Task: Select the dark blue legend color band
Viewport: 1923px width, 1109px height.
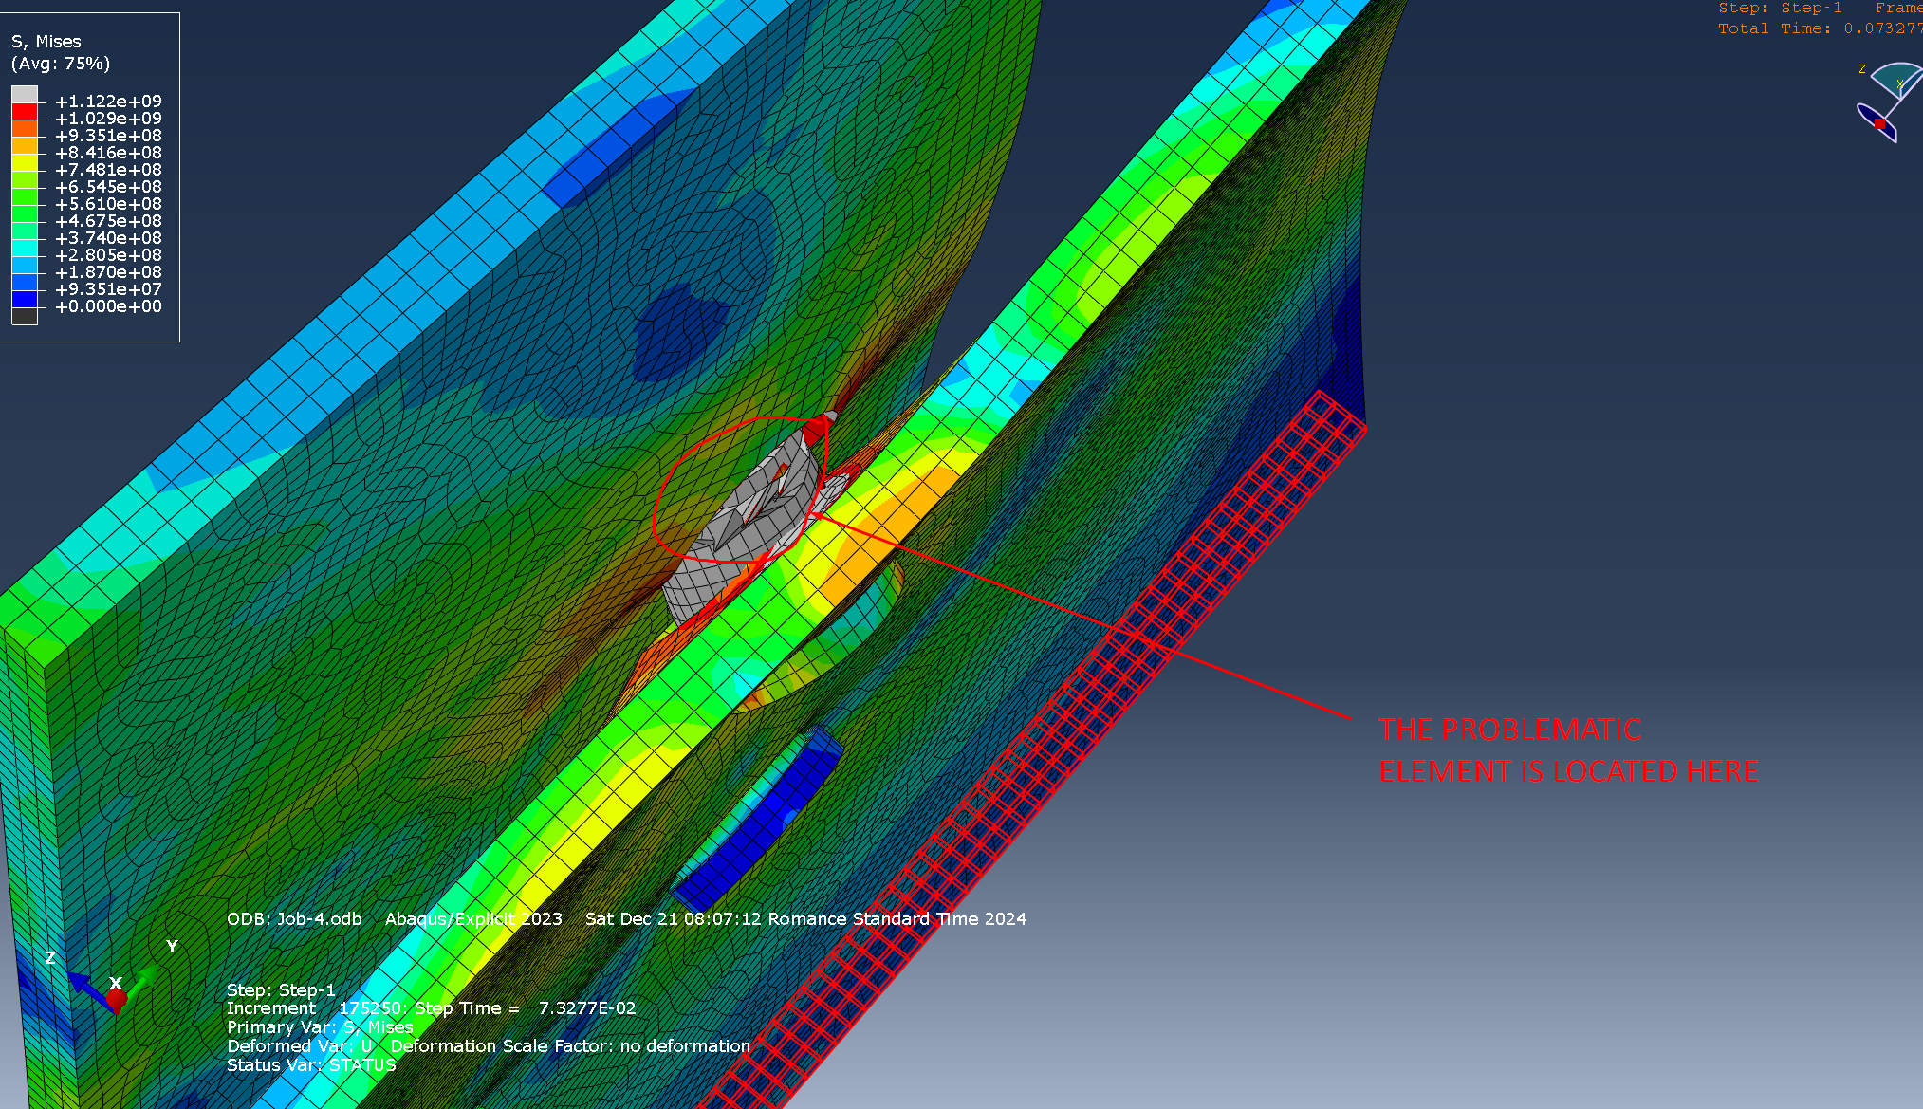Action: (25, 299)
